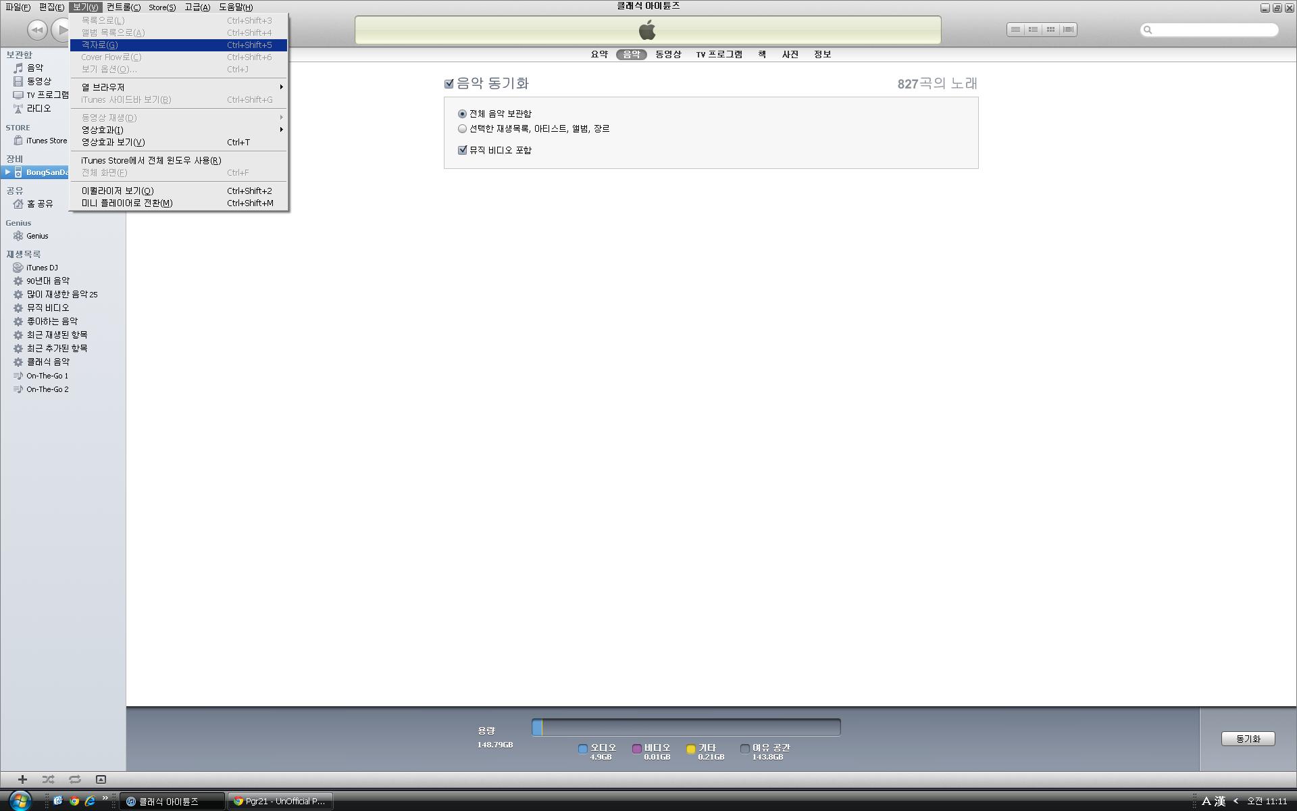Image resolution: width=1297 pixels, height=811 pixels.
Task: Open iTunes Store in sidebar
Action: tap(46, 141)
